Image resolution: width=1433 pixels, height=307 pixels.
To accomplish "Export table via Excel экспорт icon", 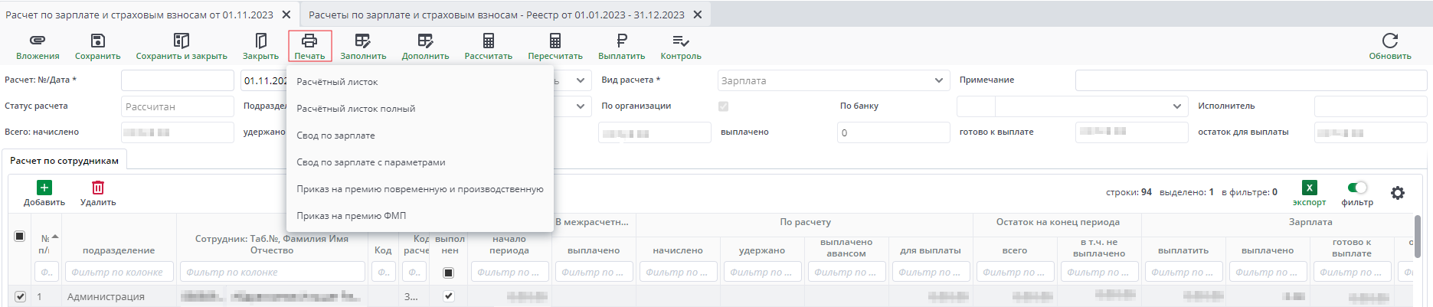I will point(1310,188).
